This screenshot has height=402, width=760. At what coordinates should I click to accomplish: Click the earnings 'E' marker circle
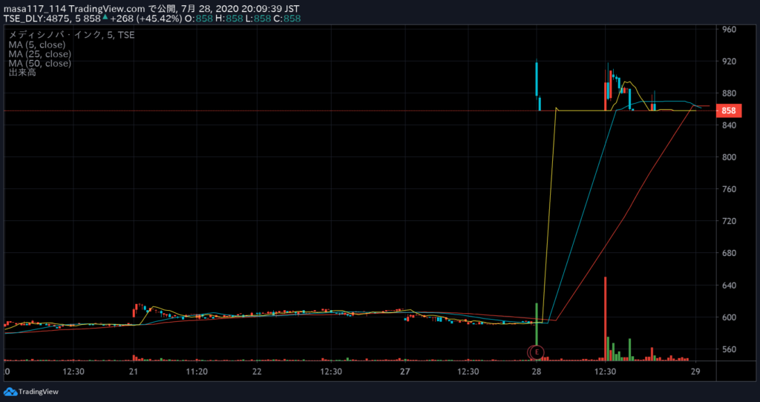[x=537, y=352]
